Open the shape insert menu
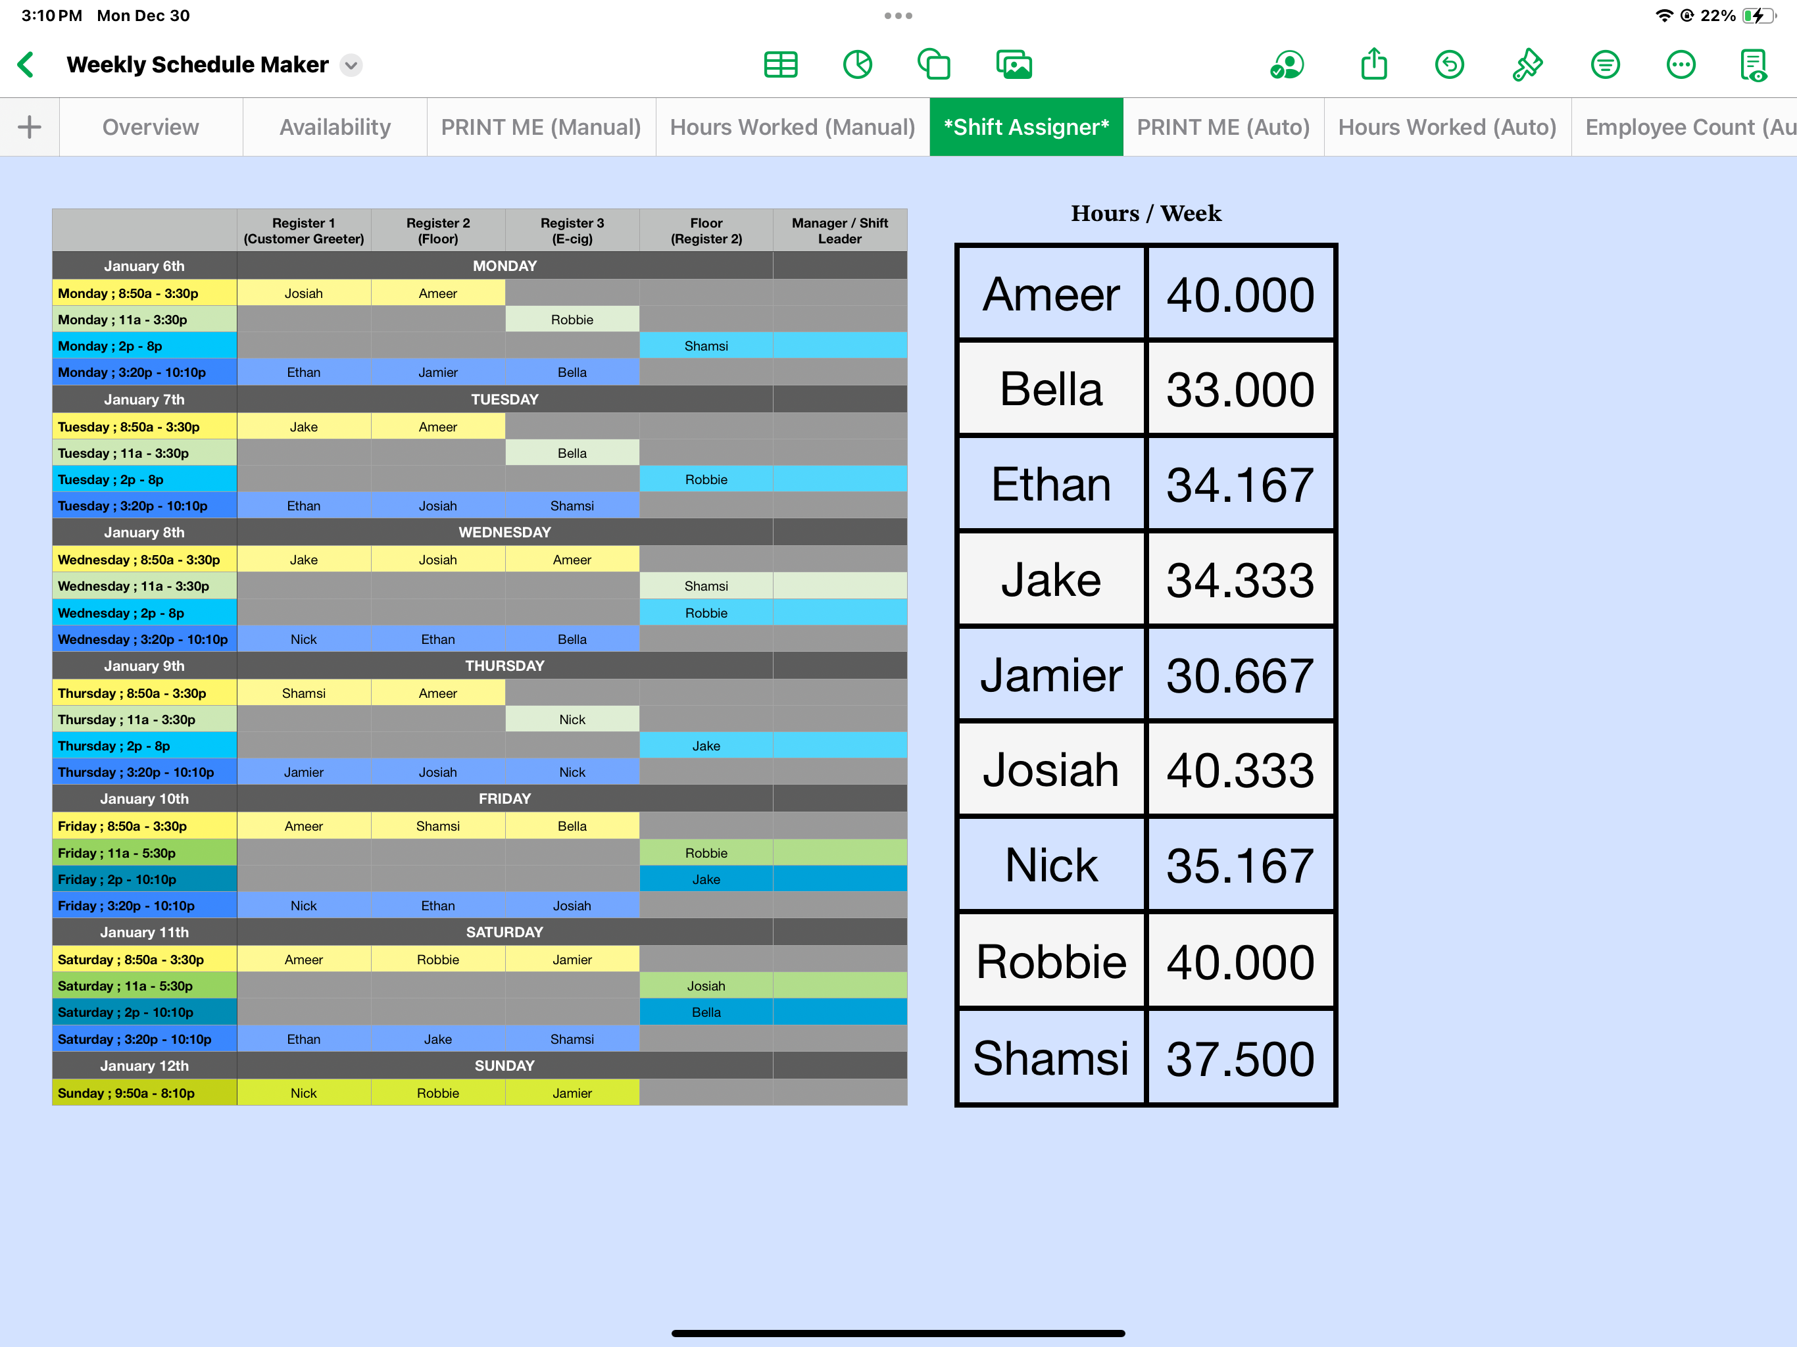 coord(933,64)
